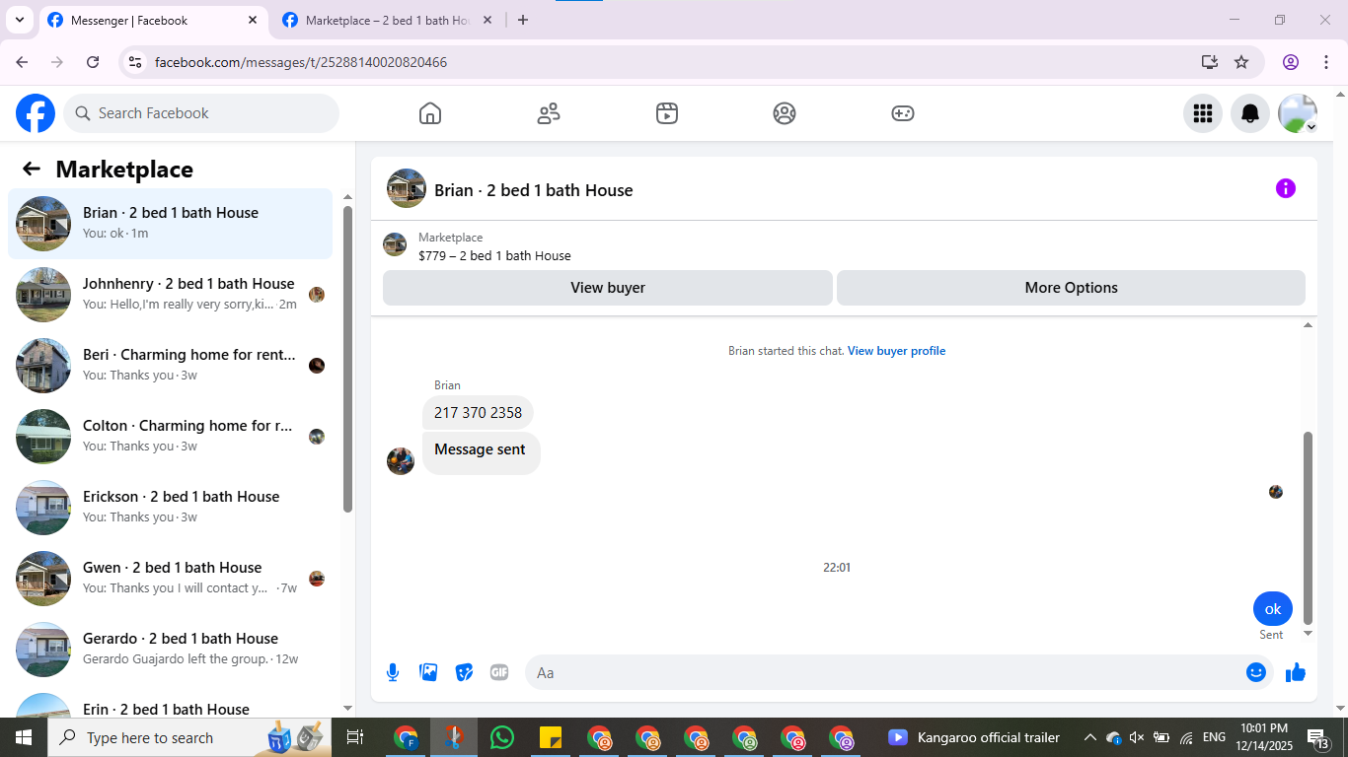Open Sticky Notes from the taskbar
This screenshot has width=1348, height=757.
click(551, 737)
